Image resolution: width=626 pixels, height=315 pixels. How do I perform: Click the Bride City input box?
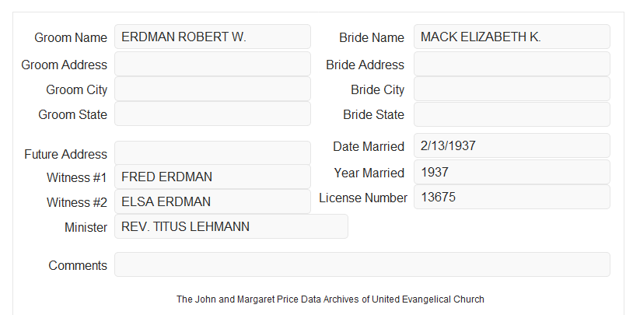tap(512, 89)
